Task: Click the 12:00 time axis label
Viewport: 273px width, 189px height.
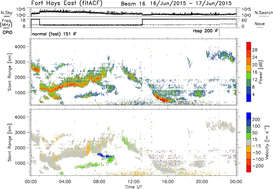Action: click(133, 182)
